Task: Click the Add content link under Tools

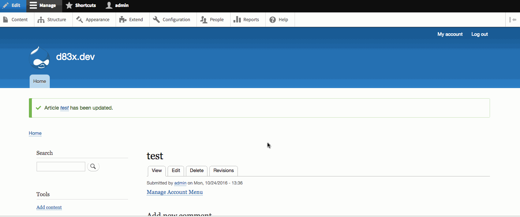Action: coord(49,208)
